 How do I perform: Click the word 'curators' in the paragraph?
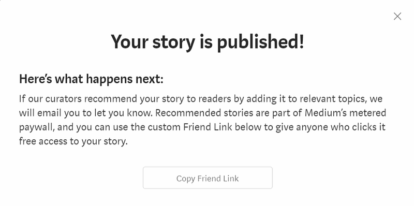65,99
